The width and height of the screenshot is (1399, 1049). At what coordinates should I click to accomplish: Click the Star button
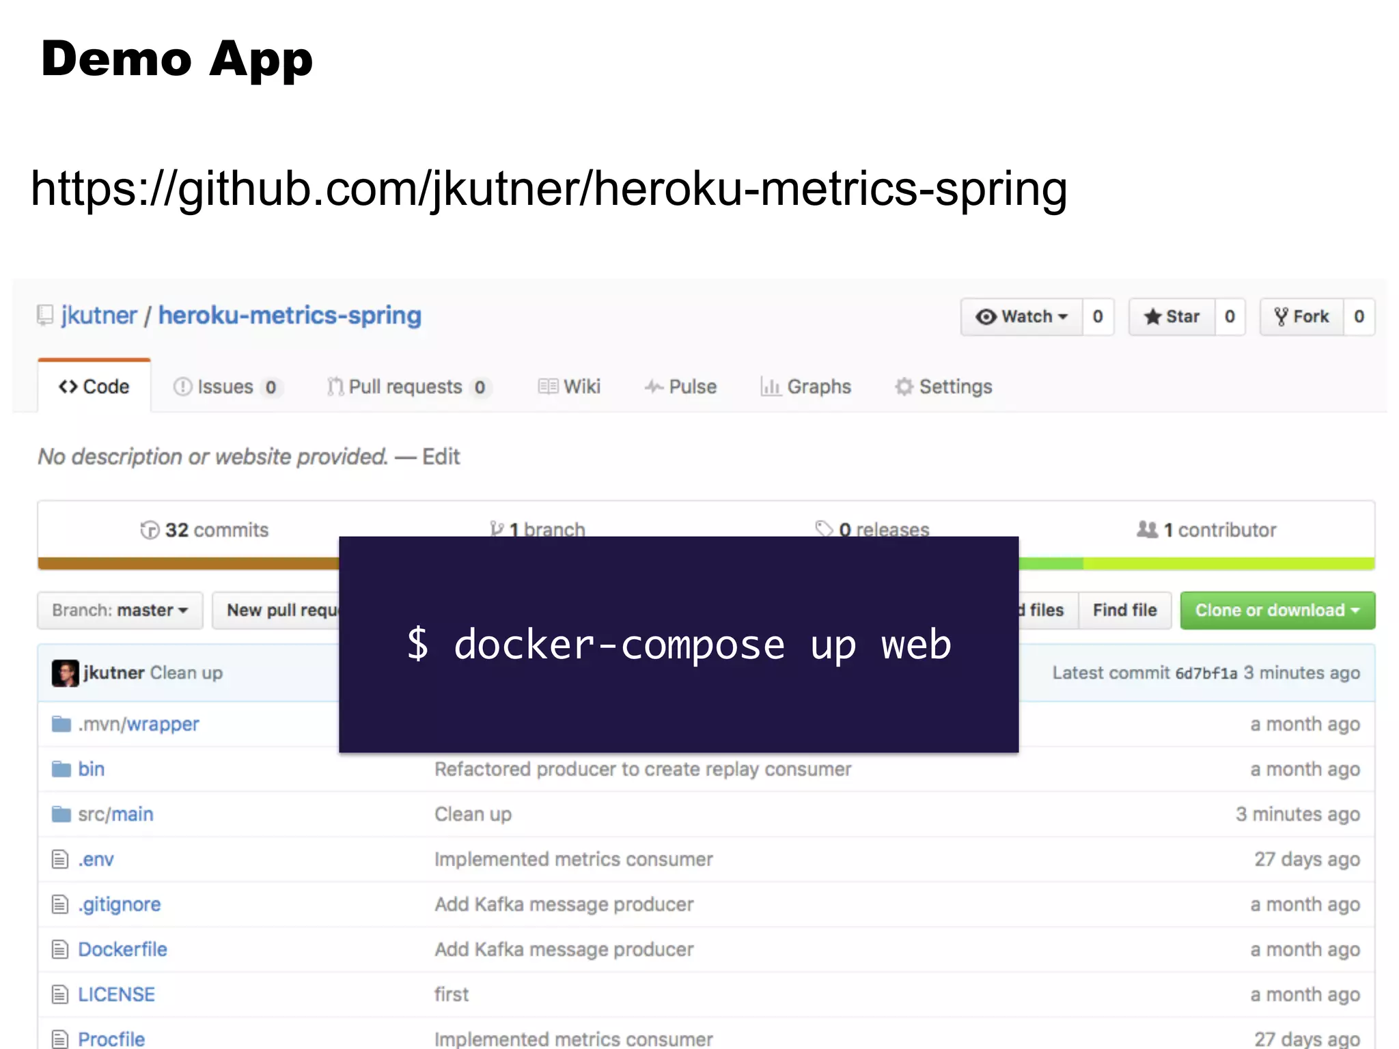(x=1172, y=317)
